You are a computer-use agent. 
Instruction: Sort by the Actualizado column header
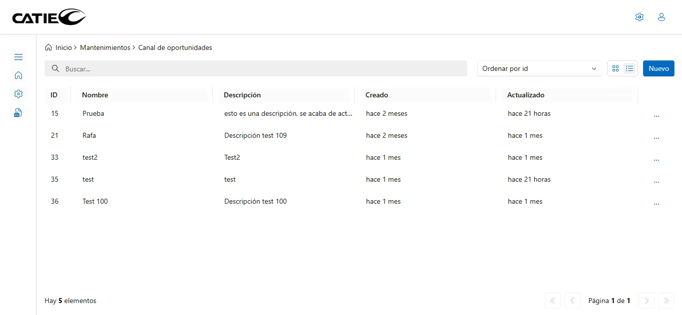[526, 95]
